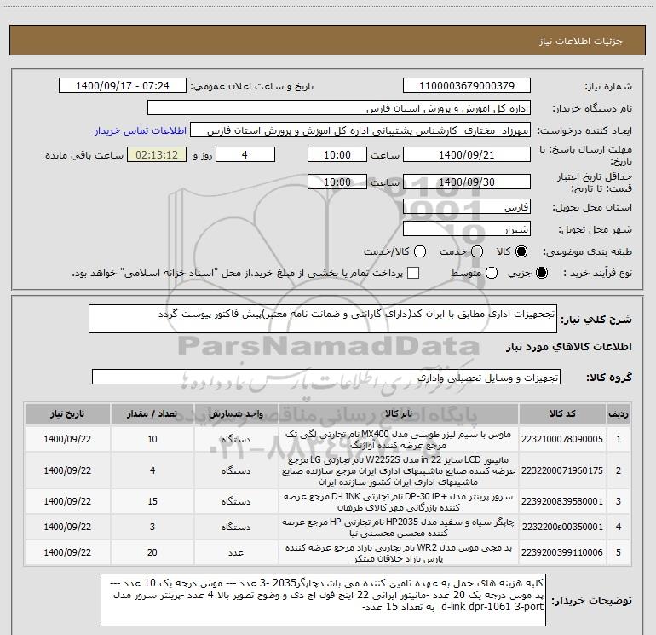This screenshot has width=656, height=635.
Task: Select the خدمت radio button
Action: 476,251
